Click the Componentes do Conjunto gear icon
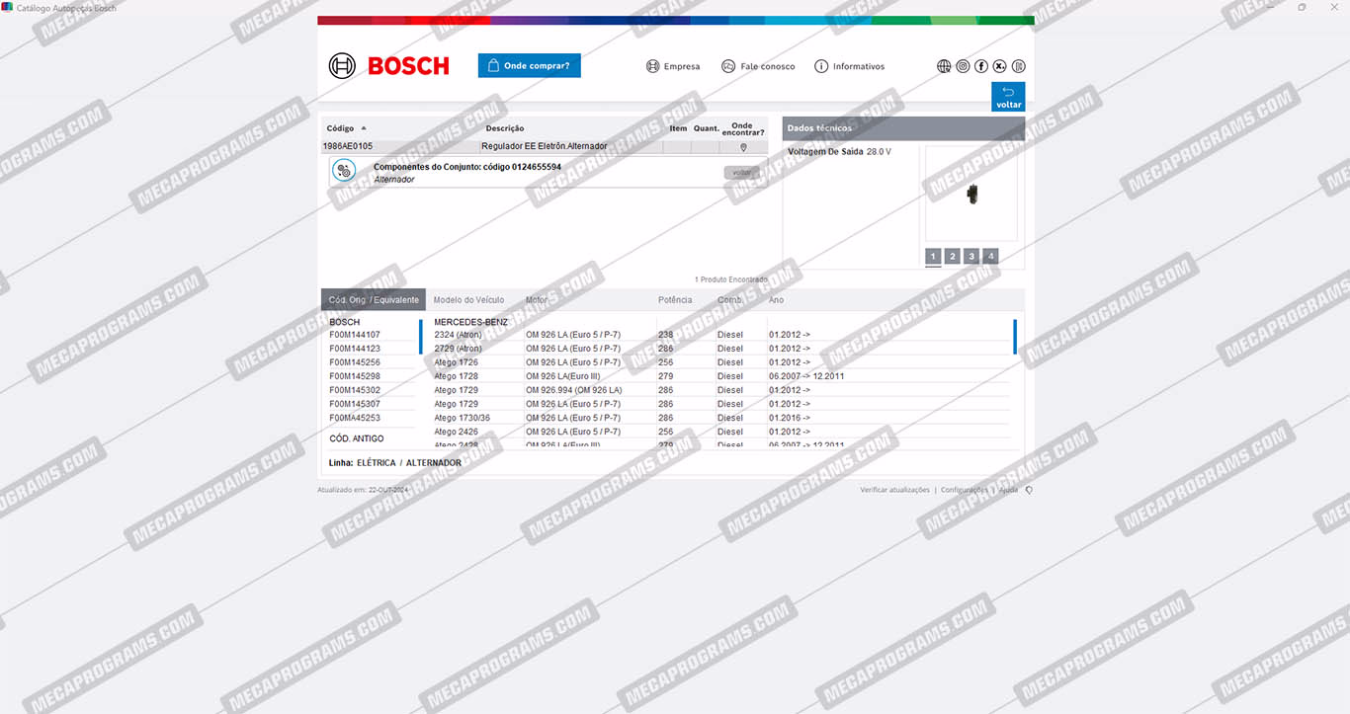 (344, 171)
